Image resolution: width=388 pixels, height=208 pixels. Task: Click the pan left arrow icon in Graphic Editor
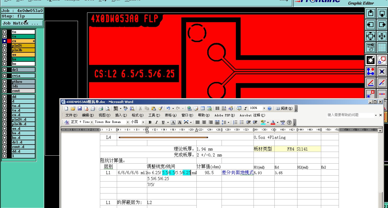point(371,25)
